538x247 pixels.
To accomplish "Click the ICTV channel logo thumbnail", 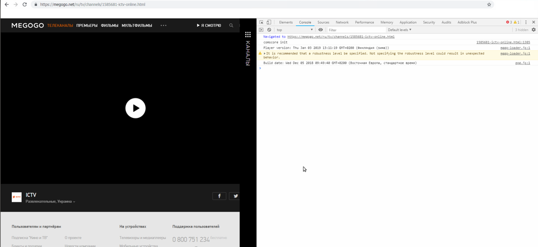I will pyautogui.click(x=17, y=197).
